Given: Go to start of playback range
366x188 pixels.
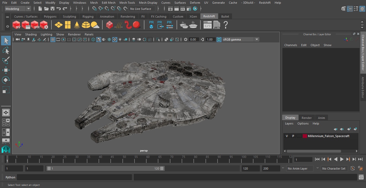Looking at the screenshot, I should coord(317,159).
